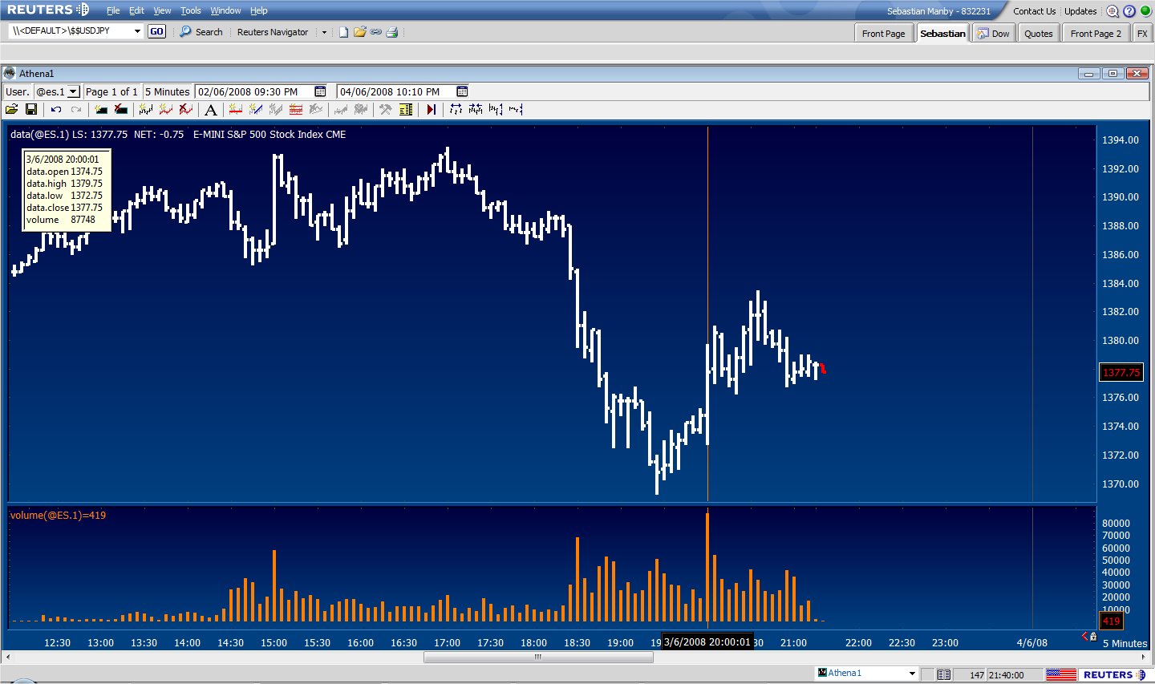This screenshot has width=1155, height=684.
Task: Click the greyed redo arrow icon
Action: point(76,109)
